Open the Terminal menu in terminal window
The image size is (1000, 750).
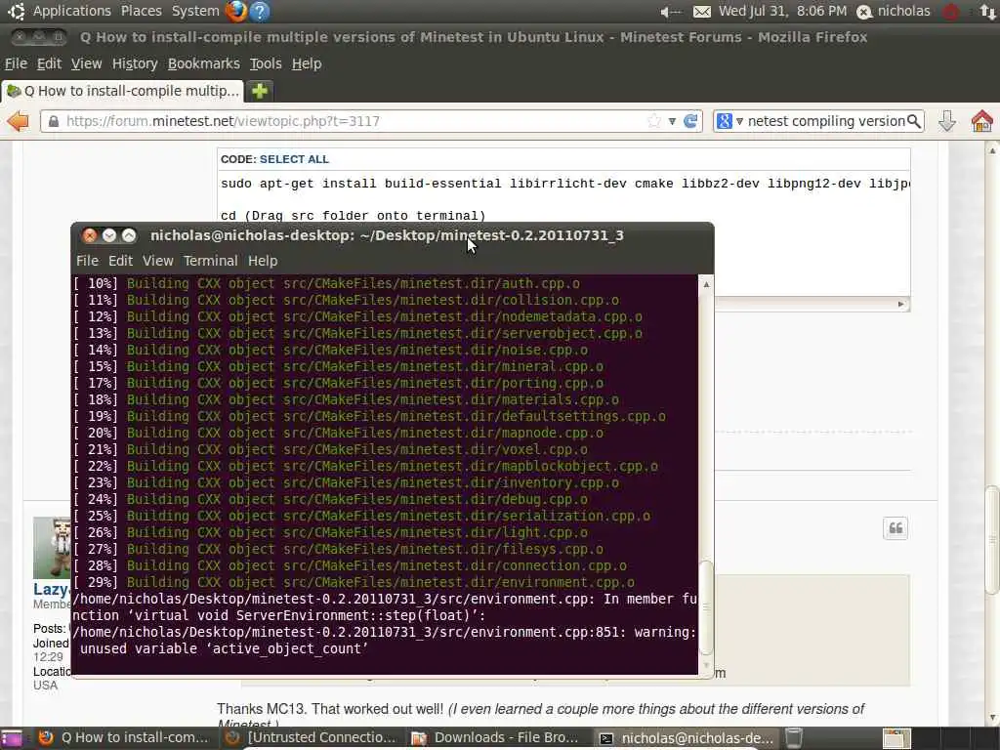pos(211,260)
